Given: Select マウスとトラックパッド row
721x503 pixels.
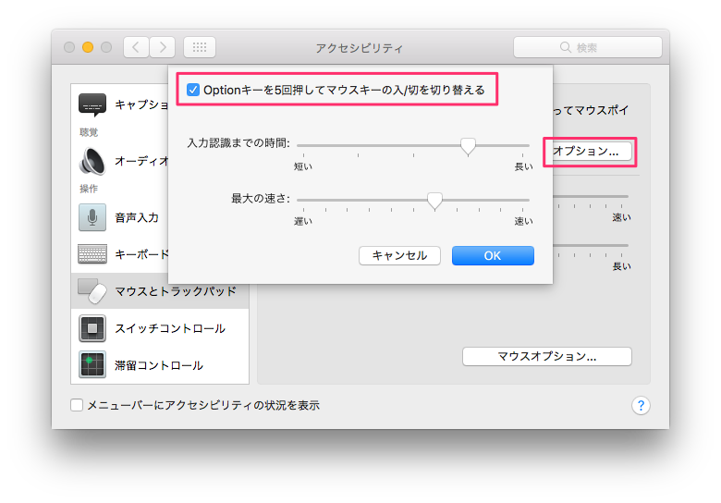Looking at the screenshot, I should pos(160,290).
